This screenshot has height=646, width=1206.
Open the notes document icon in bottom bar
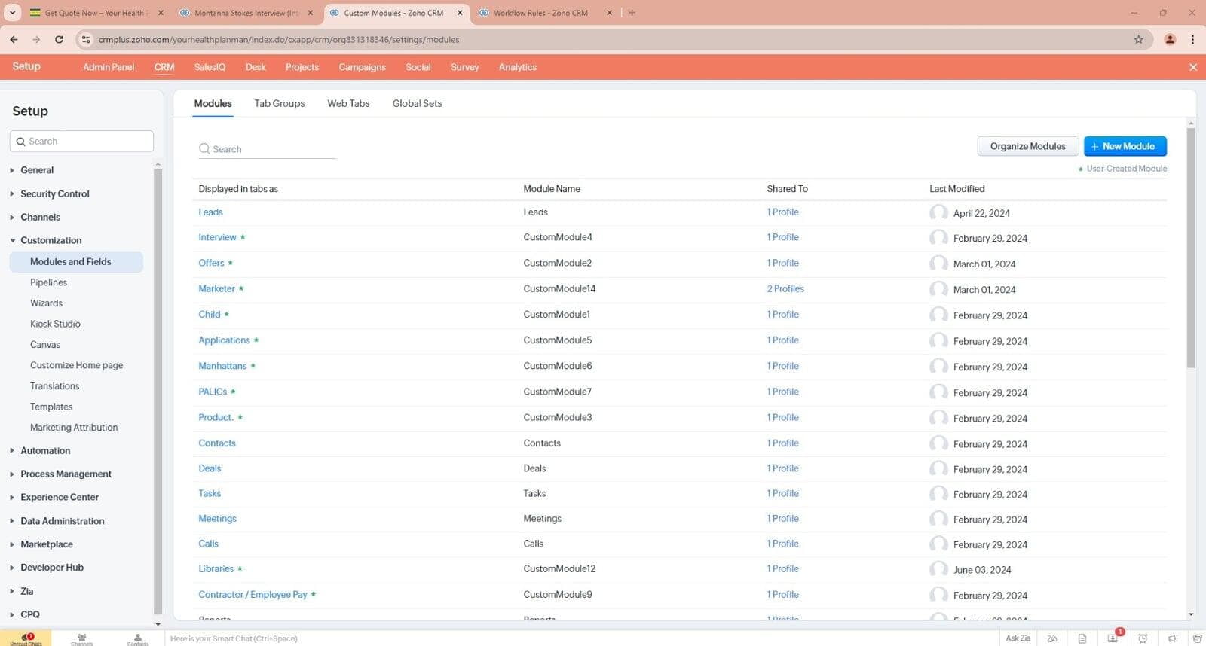pyautogui.click(x=1082, y=638)
